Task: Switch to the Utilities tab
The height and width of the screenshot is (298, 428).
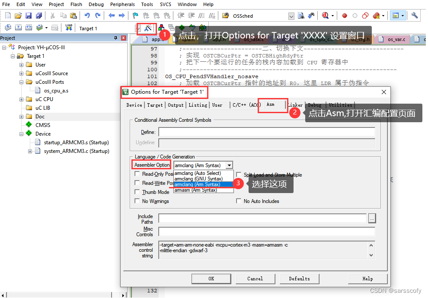Action: [x=340, y=105]
